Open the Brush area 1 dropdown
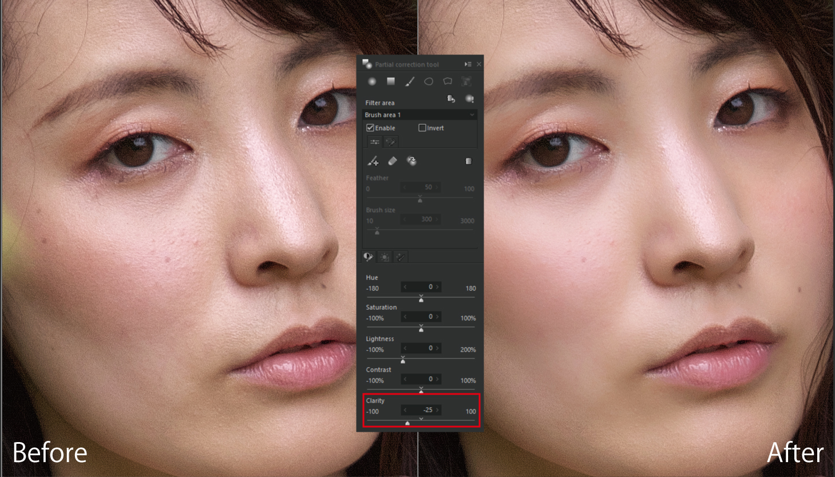The height and width of the screenshot is (477, 835). point(420,115)
